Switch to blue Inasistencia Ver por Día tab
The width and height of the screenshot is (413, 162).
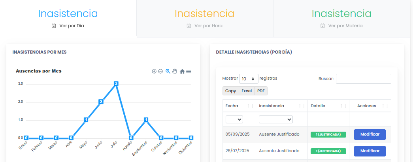[x=68, y=19]
